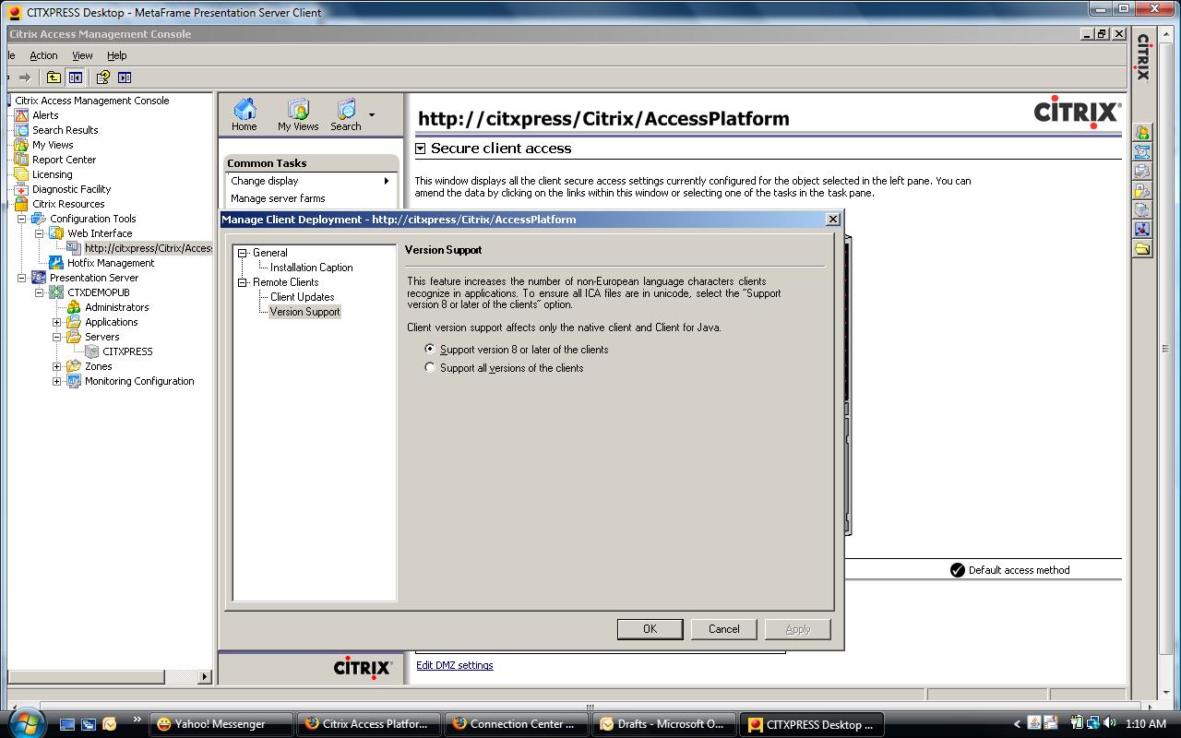This screenshot has height=738, width=1181.
Task: Collapse the Remote Clients node in dialog
Action: coord(243,282)
